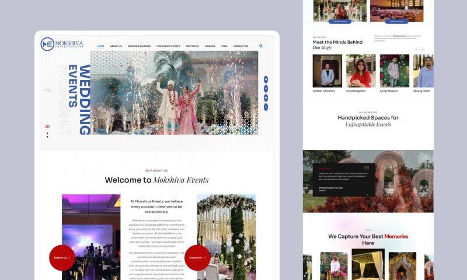Open Kunal Masaun team photo
This screenshot has height=280, width=467.
click(x=395, y=71)
